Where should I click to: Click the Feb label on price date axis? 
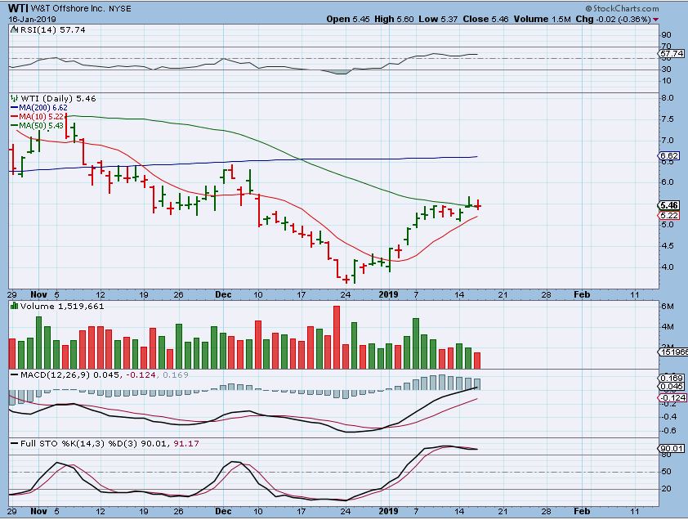click(x=582, y=294)
